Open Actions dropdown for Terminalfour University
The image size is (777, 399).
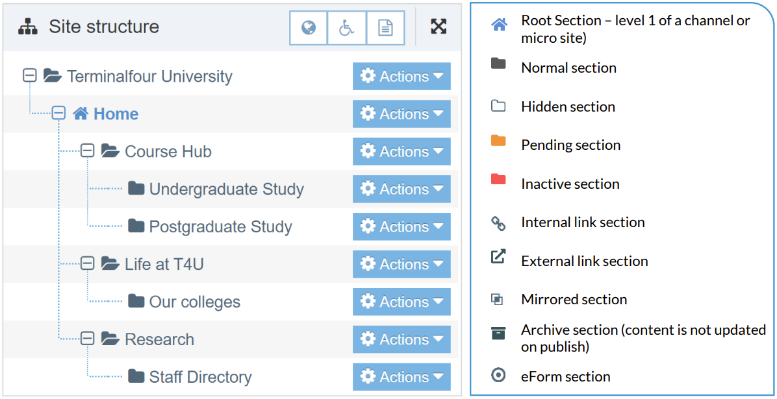pyautogui.click(x=401, y=77)
